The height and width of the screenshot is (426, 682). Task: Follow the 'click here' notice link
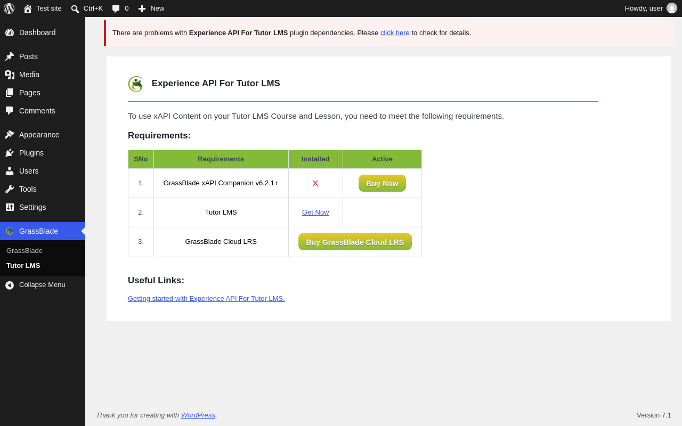395,32
